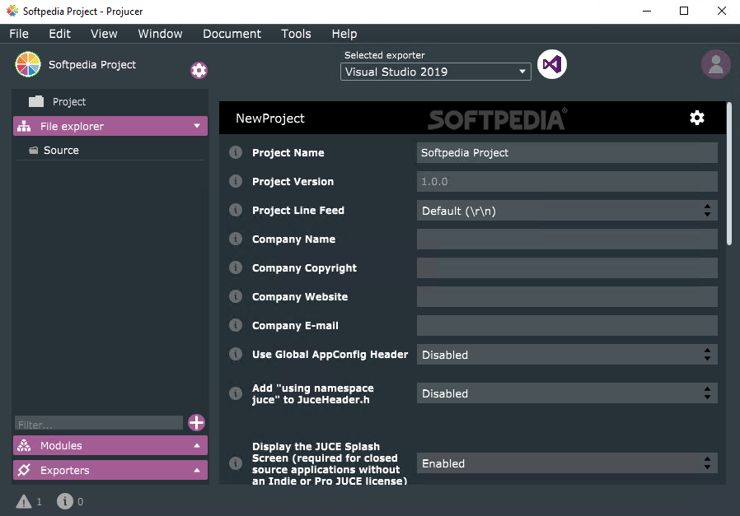Click the white gear in NewProject header
The image size is (740, 516).
697,118
